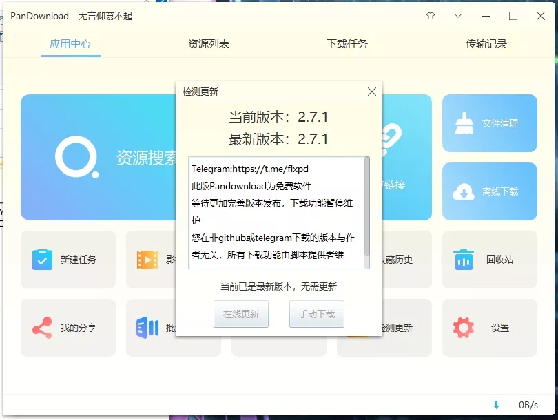Click the 检测更新 tile label behind dialog
Image resolution: width=558 pixels, height=420 pixels.
397,328
